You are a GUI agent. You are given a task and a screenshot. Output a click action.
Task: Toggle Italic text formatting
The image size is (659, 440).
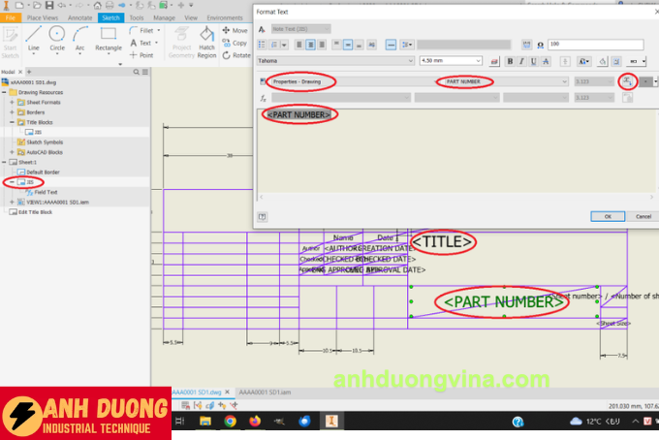click(521, 61)
